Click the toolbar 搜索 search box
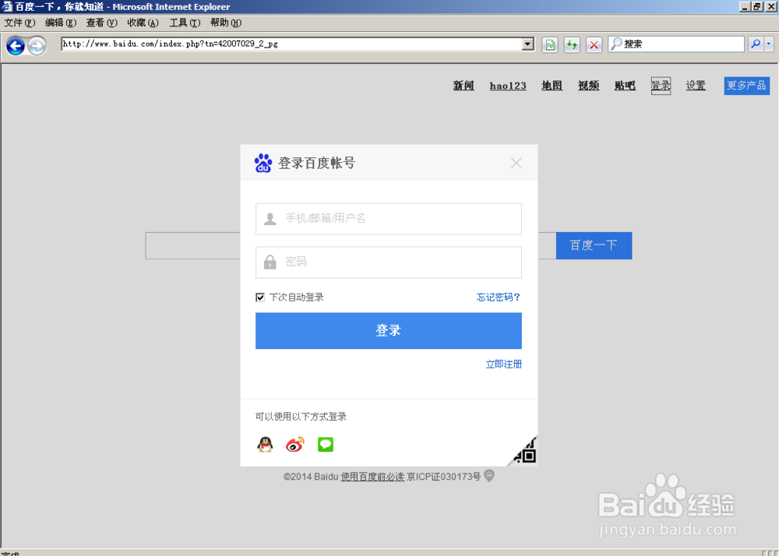The width and height of the screenshot is (779, 556). tap(676, 44)
